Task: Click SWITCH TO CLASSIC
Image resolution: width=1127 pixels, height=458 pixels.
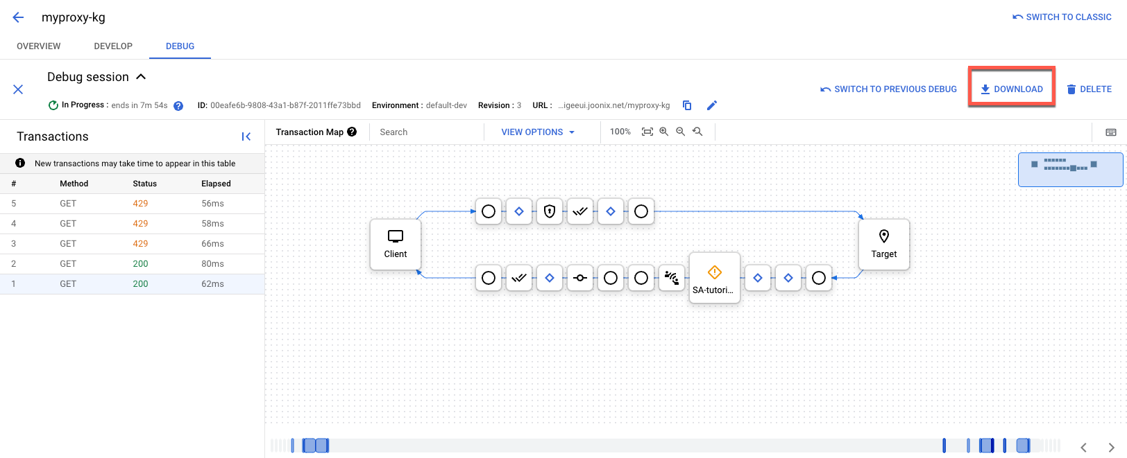Action: coord(1062,17)
